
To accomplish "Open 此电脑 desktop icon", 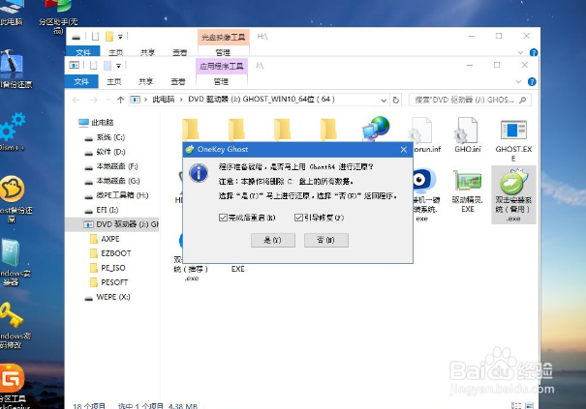I will click(12, 12).
